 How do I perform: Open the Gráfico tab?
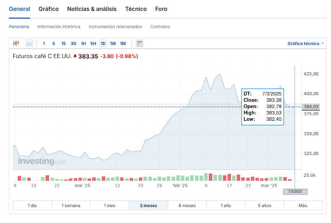tap(49, 9)
